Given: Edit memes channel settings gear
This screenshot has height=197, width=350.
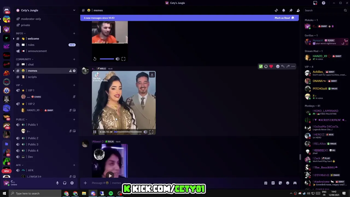Looking at the screenshot, I should click(74, 71).
